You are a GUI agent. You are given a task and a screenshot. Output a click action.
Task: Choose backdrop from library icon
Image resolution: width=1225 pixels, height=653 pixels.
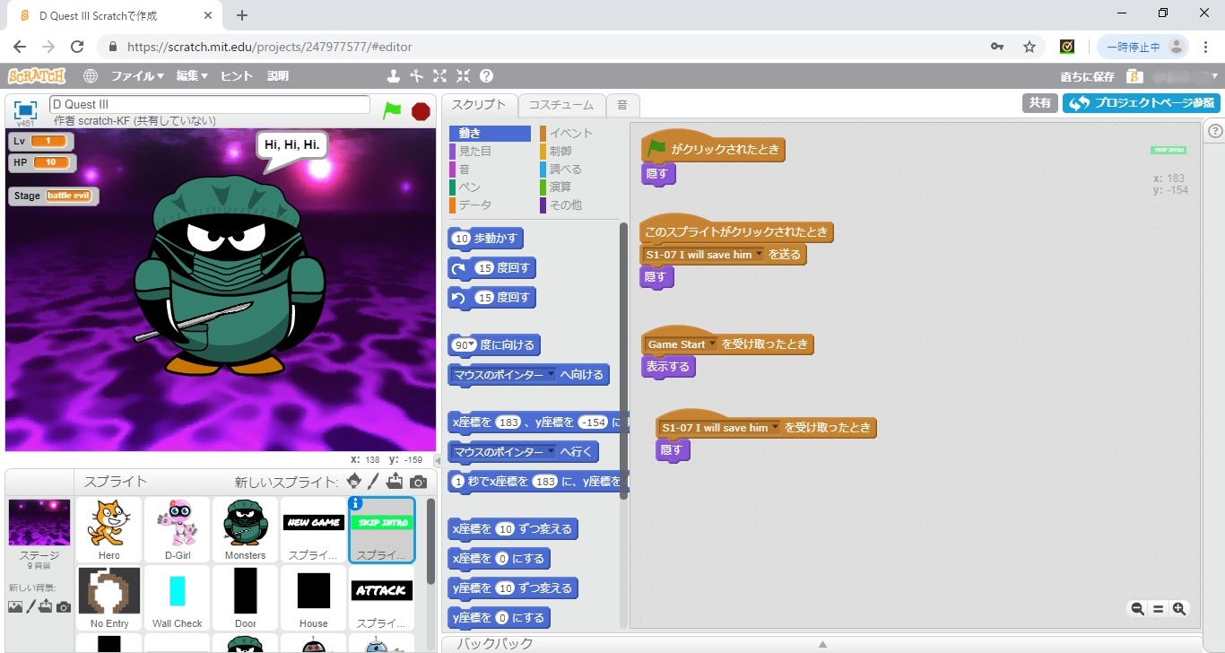tap(15, 606)
